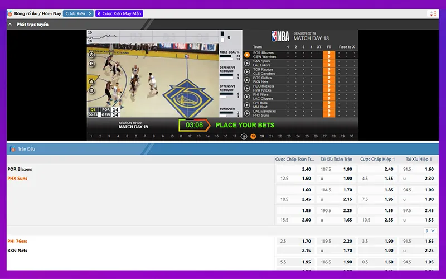This screenshot has height=279, width=446.
Task: Play the HOU Rockets vs NYK Knicks match
Action: tap(247, 88)
